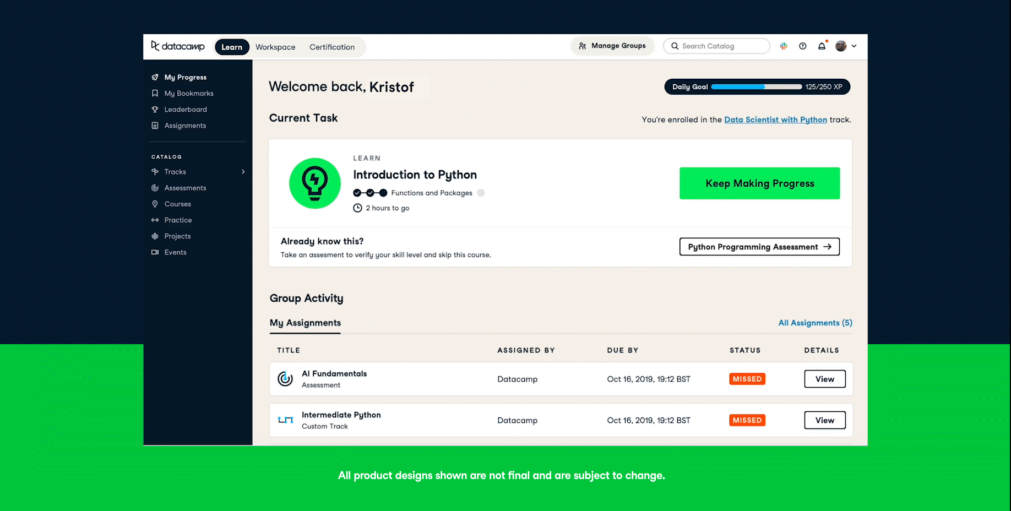Click the DUE BY column header
The height and width of the screenshot is (511, 1011).
tap(623, 350)
